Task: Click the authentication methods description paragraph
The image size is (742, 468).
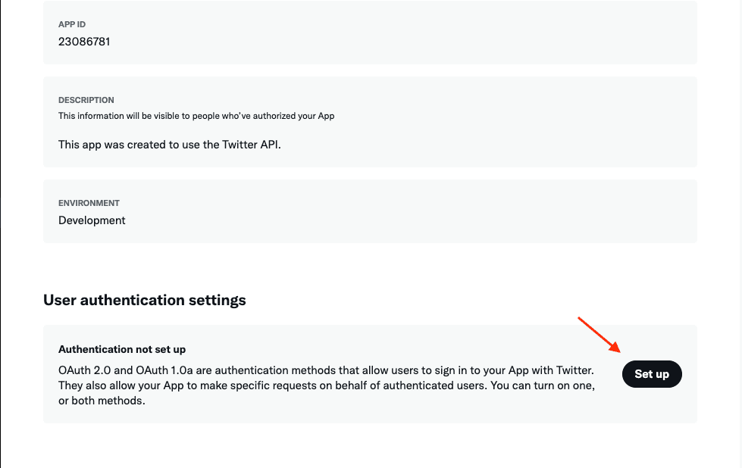Action: (326, 385)
